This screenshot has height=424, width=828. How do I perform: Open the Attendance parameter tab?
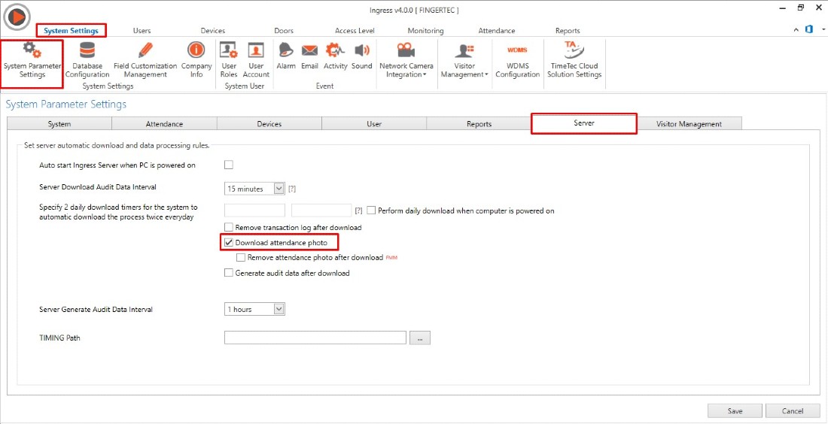(x=164, y=124)
